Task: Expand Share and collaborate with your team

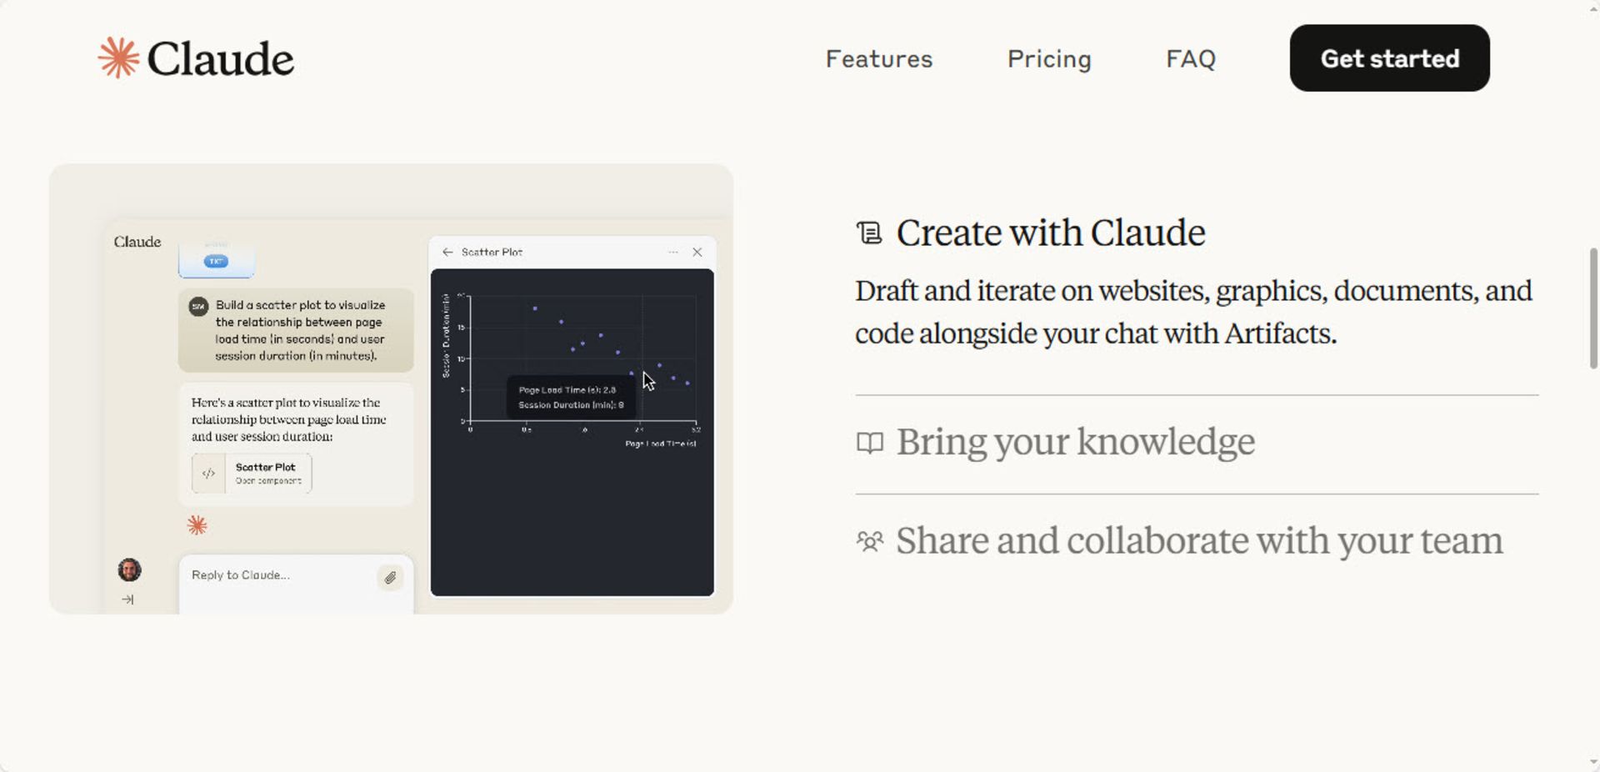Action: [1199, 541]
